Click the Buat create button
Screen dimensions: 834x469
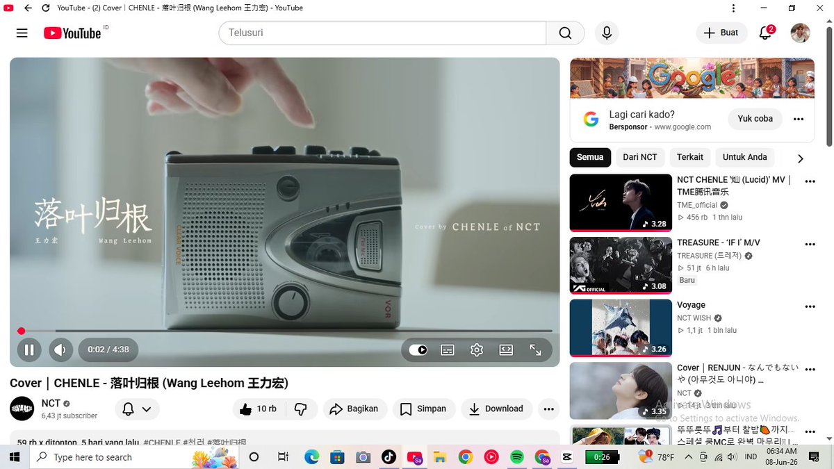click(x=721, y=33)
